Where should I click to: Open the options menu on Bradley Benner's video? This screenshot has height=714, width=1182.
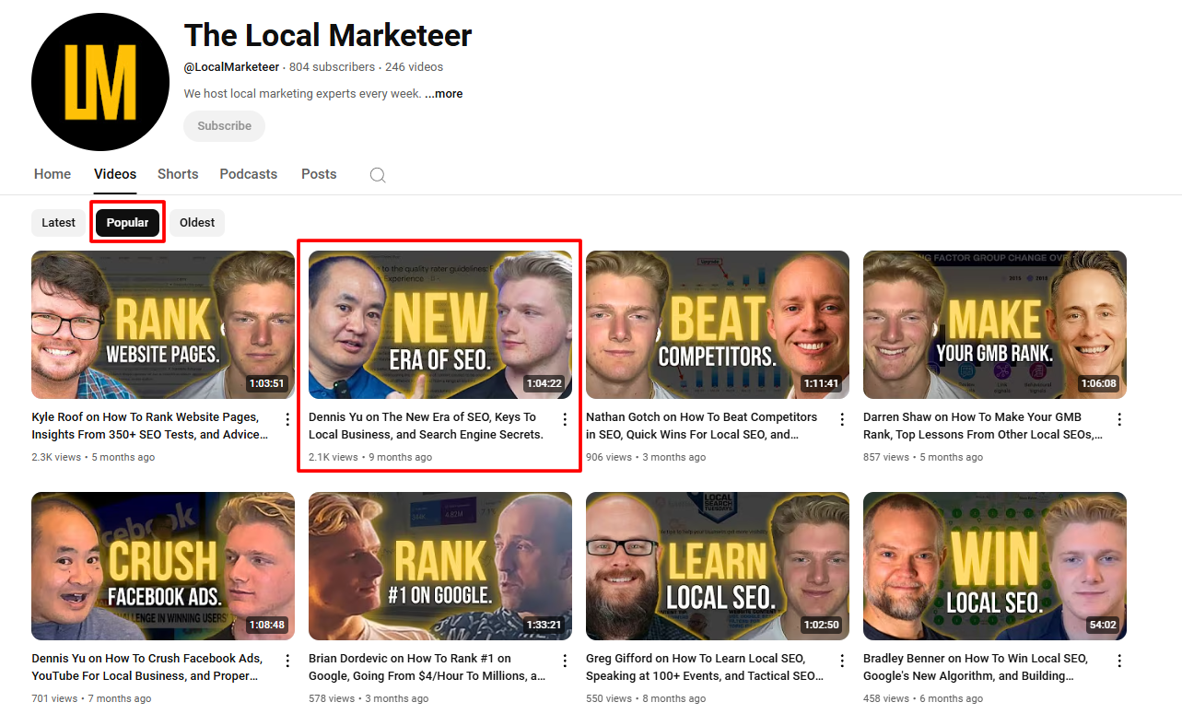[x=1118, y=661]
